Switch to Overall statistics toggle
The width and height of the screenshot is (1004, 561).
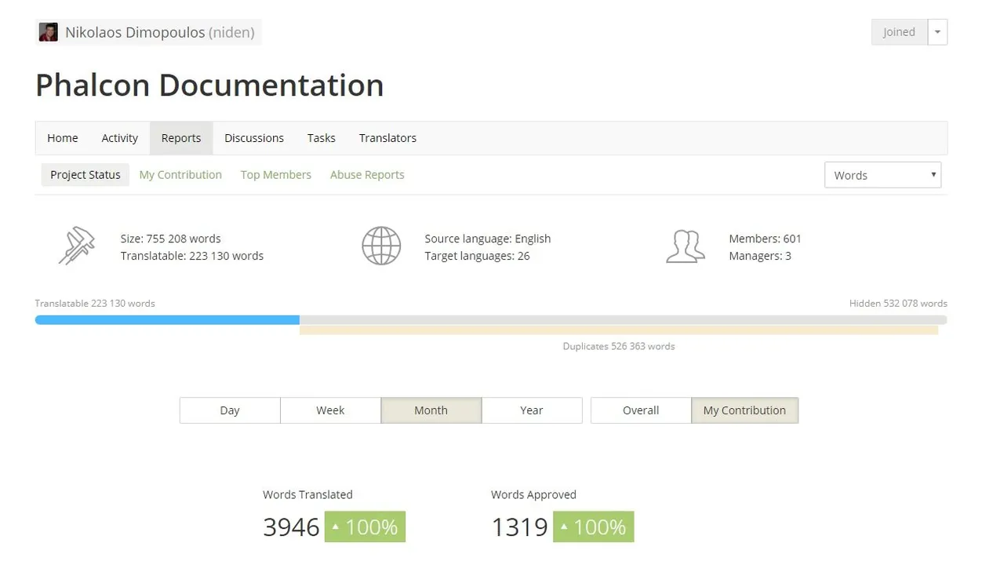[641, 410]
